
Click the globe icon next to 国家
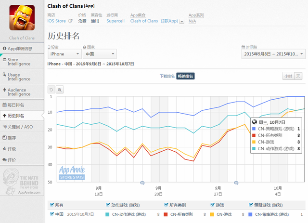pos(85,47)
